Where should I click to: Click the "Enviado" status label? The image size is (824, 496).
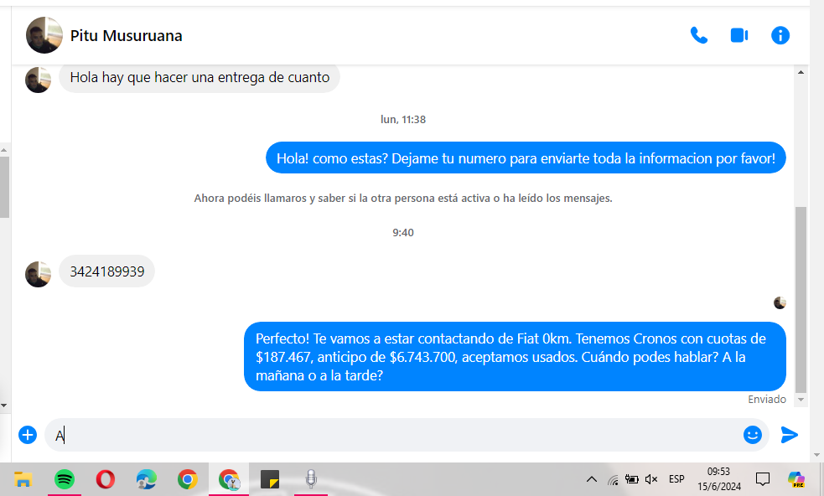tap(767, 400)
